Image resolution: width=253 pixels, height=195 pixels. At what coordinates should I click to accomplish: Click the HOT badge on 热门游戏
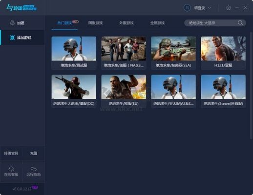pos(75,21)
